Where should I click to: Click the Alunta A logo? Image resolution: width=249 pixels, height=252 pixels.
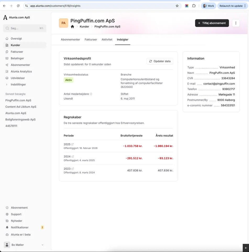pyautogui.click(x=5, y=17)
